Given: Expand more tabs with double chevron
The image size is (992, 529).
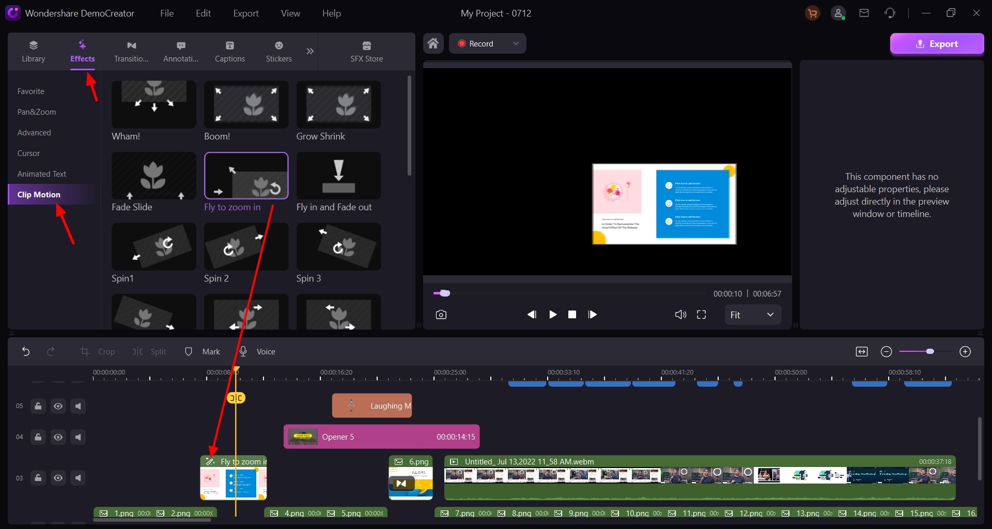Looking at the screenshot, I should (x=310, y=51).
